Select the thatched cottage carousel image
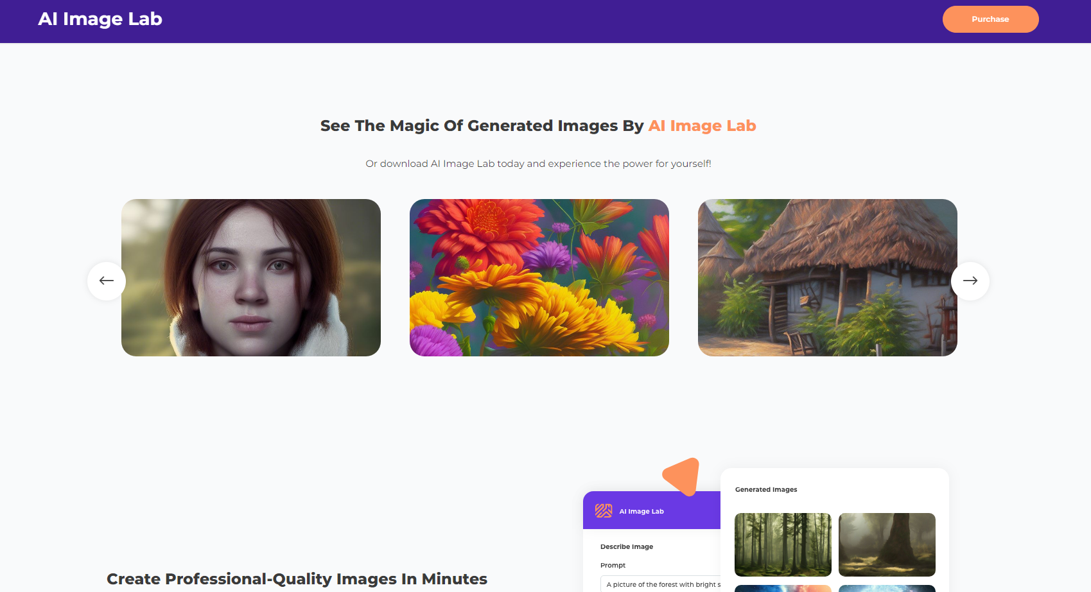The image size is (1091, 592). tap(827, 277)
